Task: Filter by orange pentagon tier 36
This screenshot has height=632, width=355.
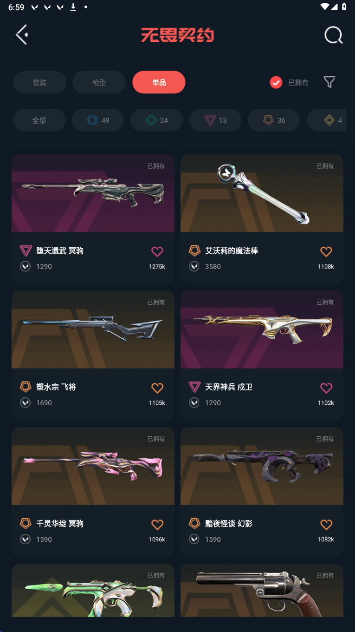Action: pyautogui.click(x=274, y=120)
